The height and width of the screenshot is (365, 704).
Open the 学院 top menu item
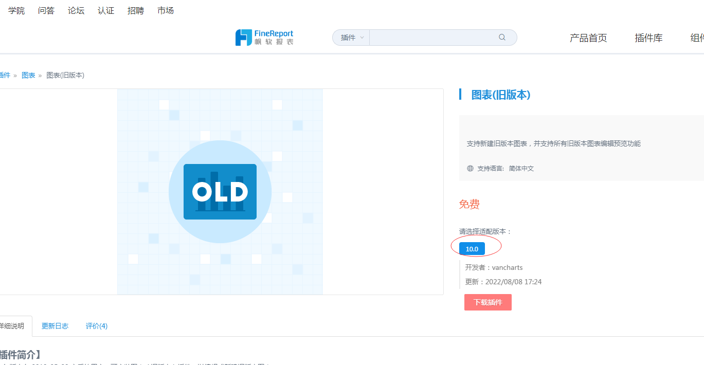pyautogui.click(x=16, y=10)
